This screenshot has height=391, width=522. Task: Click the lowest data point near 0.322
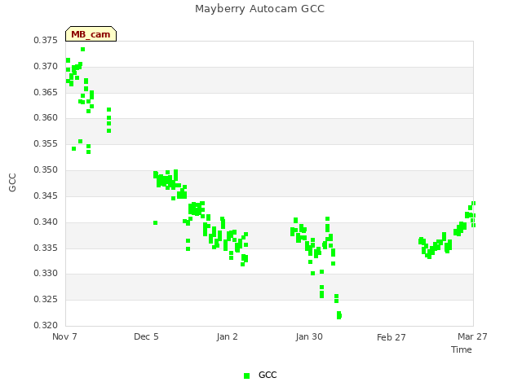tap(339, 315)
